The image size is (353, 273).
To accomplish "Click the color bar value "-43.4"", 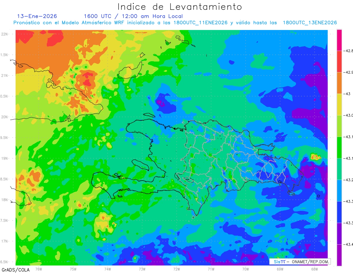I will click(x=349, y=244).
